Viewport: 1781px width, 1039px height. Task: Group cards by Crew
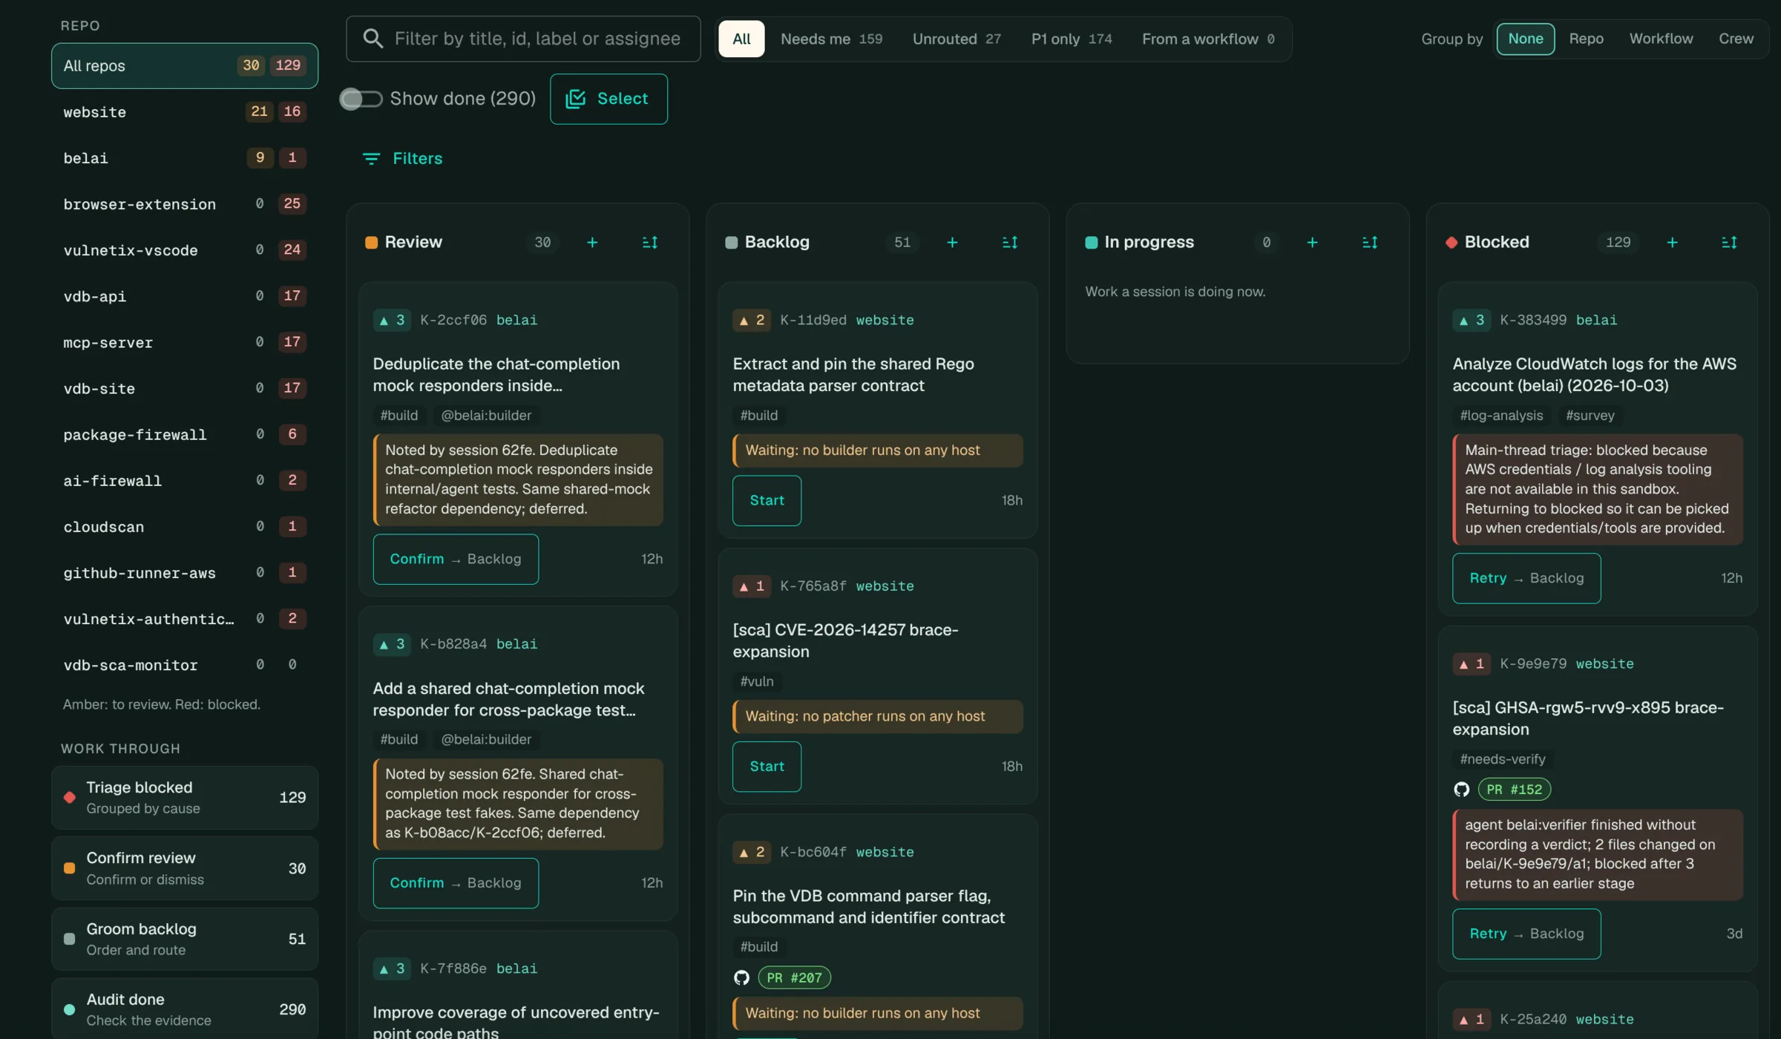pyautogui.click(x=1736, y=39)
